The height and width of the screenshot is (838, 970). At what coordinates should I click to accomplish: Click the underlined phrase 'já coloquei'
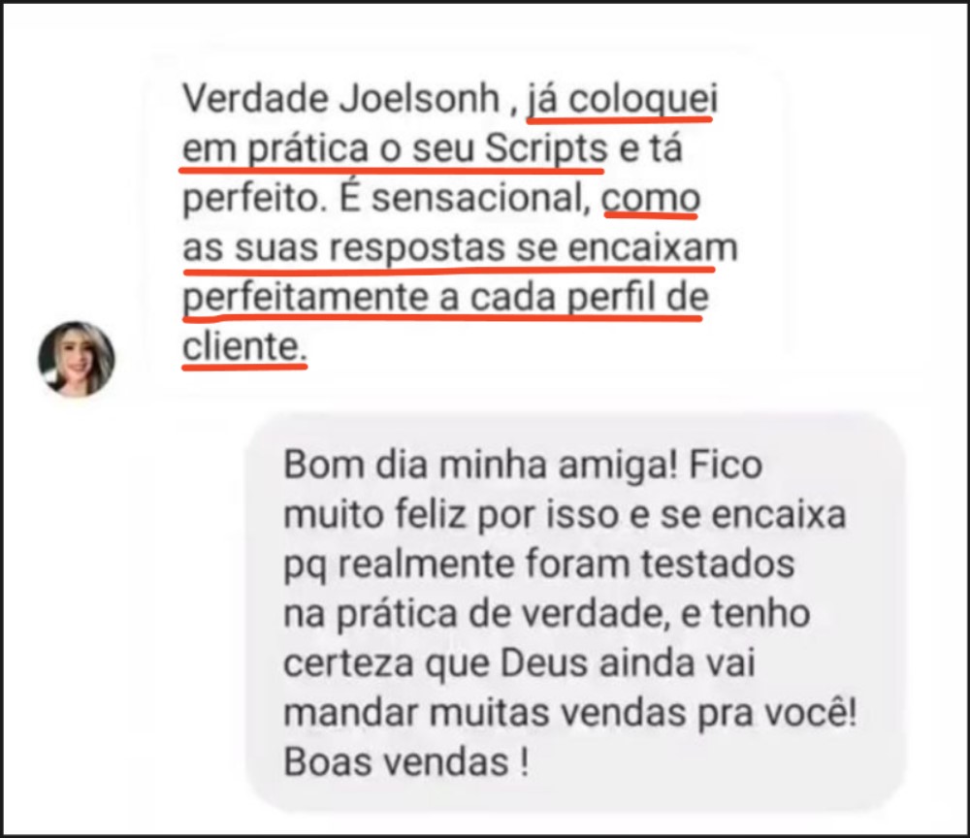pos(622,100)
